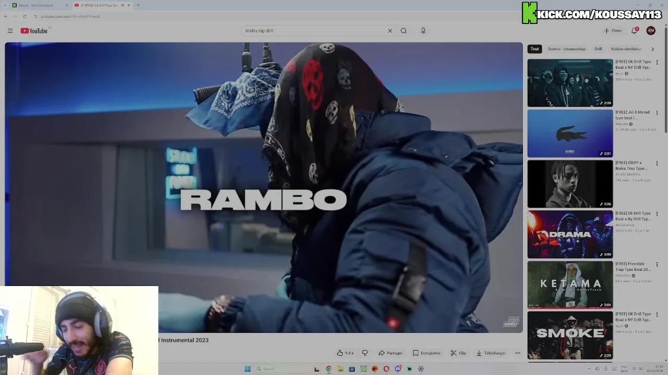Open the Créer upload menu
668x375 pixels.
(613, 31)
